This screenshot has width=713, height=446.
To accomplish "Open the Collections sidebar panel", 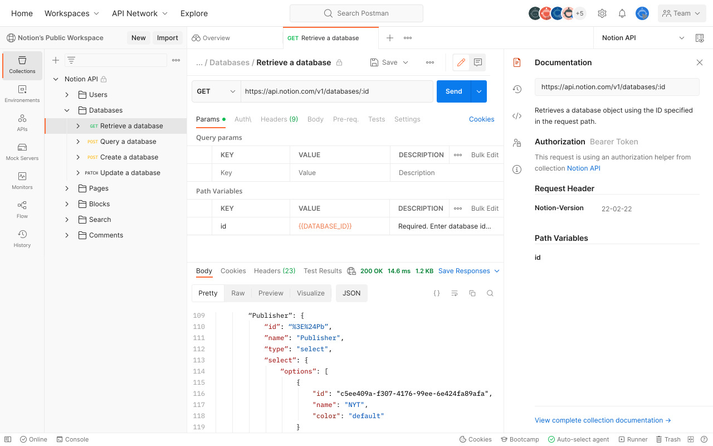I will (x=22, y=65).
